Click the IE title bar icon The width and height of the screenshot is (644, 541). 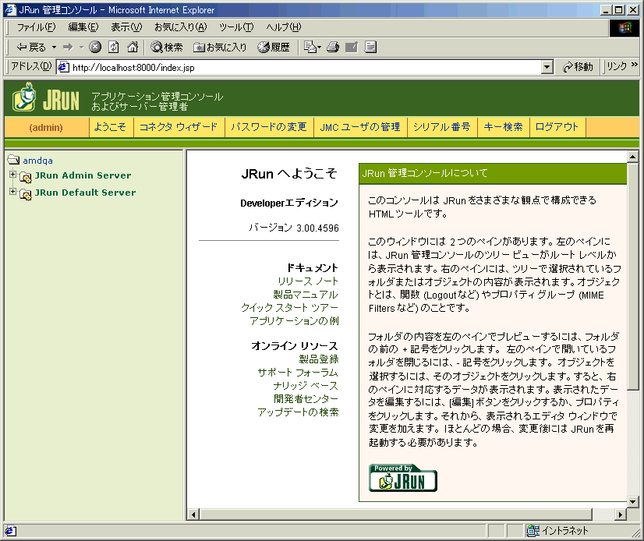(10, 9)
